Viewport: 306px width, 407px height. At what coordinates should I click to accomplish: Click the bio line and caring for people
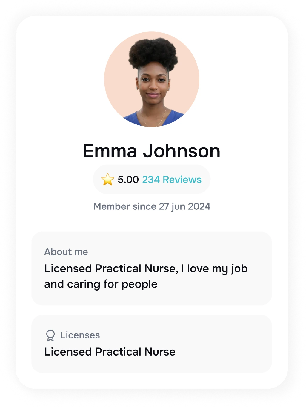coord(101,284)
